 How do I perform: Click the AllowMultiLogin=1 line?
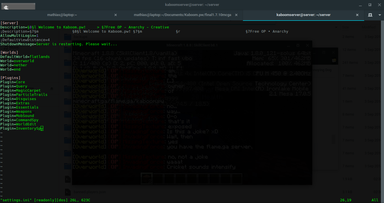[x=19, y=36]
